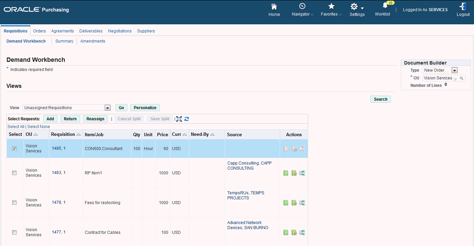
Task: Click the Add button for selected requests
Action: (x=50, y=119)
